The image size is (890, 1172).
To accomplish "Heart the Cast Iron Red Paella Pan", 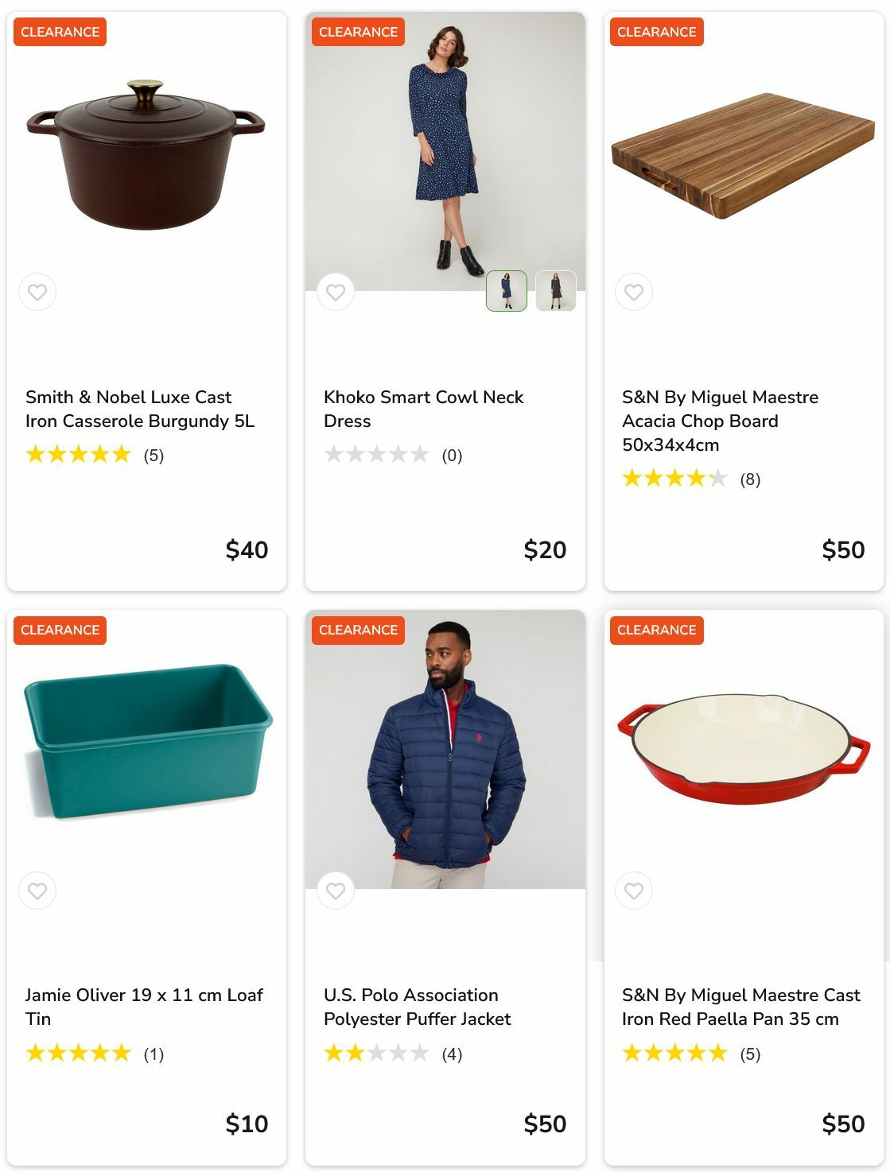I will (634, 891).
